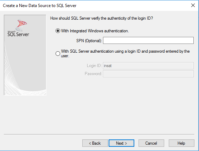199x151 pixels.
Task: Close the Create a New Data Source dialog
Action: point(193,5)
